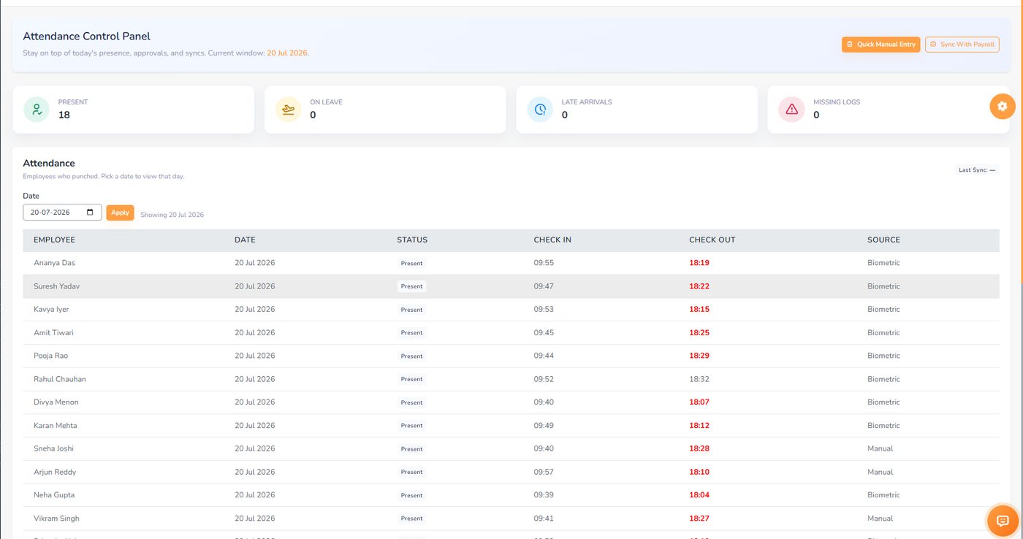This screenshot has width=1023, height=539.
Task: Open the chat support bubble icon
Action: [1003, 521]
